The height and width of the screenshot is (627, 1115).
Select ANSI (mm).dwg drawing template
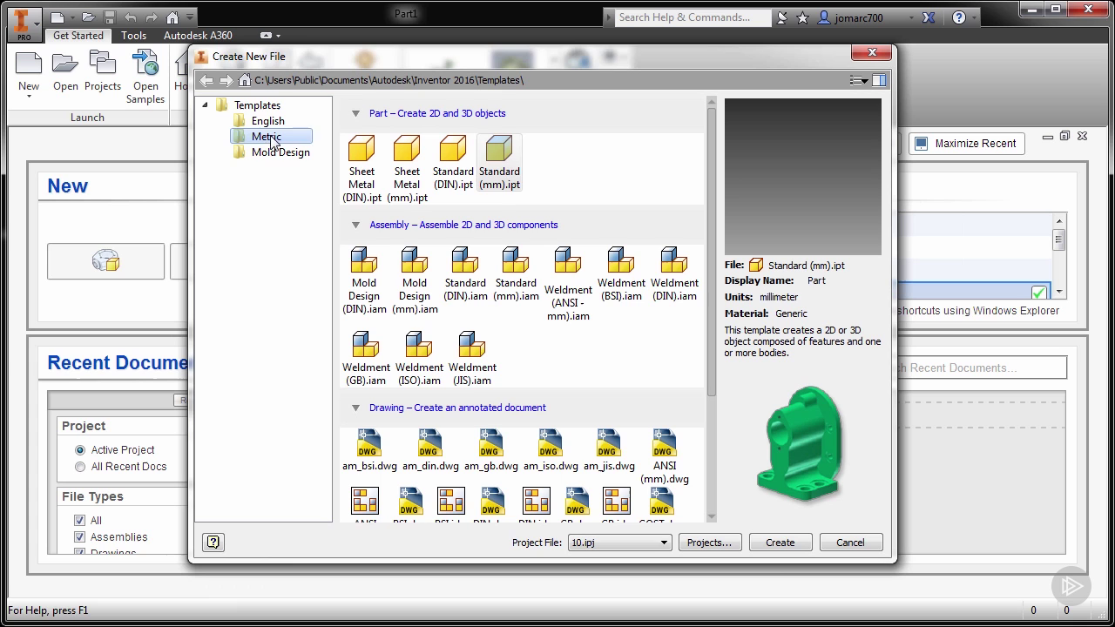[x=665, y=456]
